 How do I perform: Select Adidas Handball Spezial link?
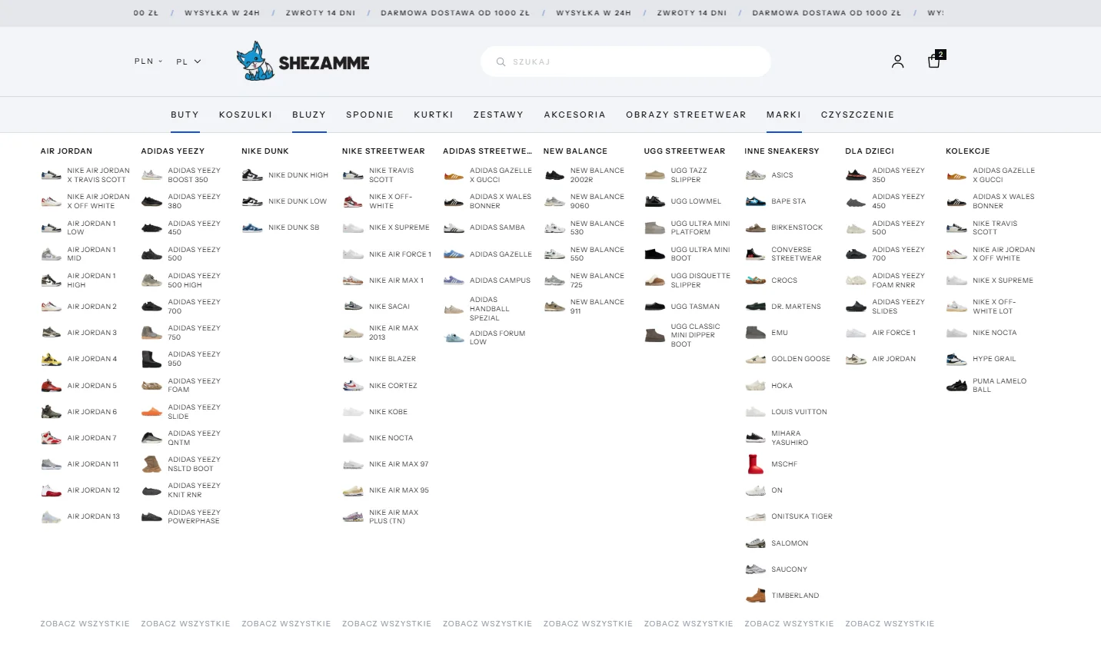pos(490,309)
